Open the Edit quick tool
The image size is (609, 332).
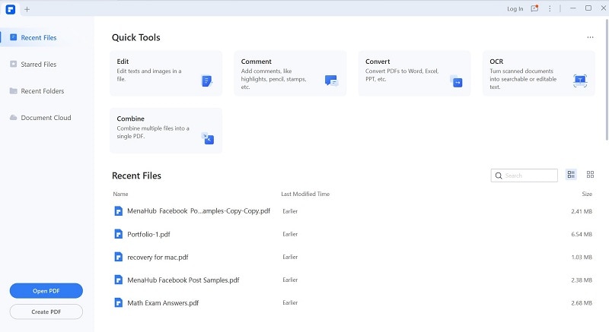(166, 73)
